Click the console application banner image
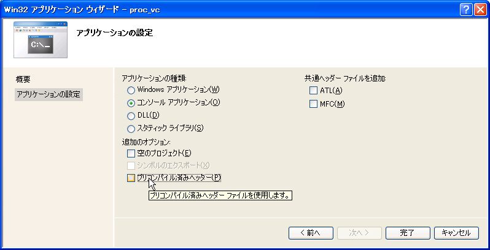This screenshot has height=250, width=490. point(41,40)
